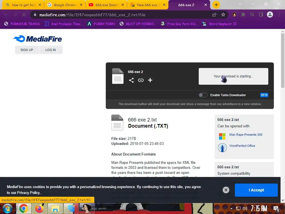Image resolution: width=285 pixels, height=214 pixels.
Task: Click the share icon under 666 exe 2
Action: pyautogui.click(x=131, y=80)
